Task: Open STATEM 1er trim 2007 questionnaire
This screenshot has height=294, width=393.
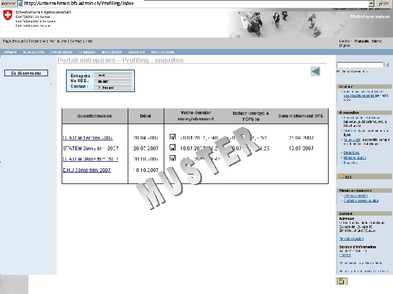Action: point(88,138)
